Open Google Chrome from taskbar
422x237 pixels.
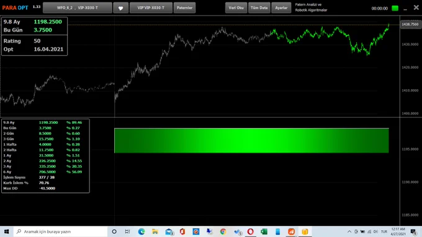(x=223, y=231)
